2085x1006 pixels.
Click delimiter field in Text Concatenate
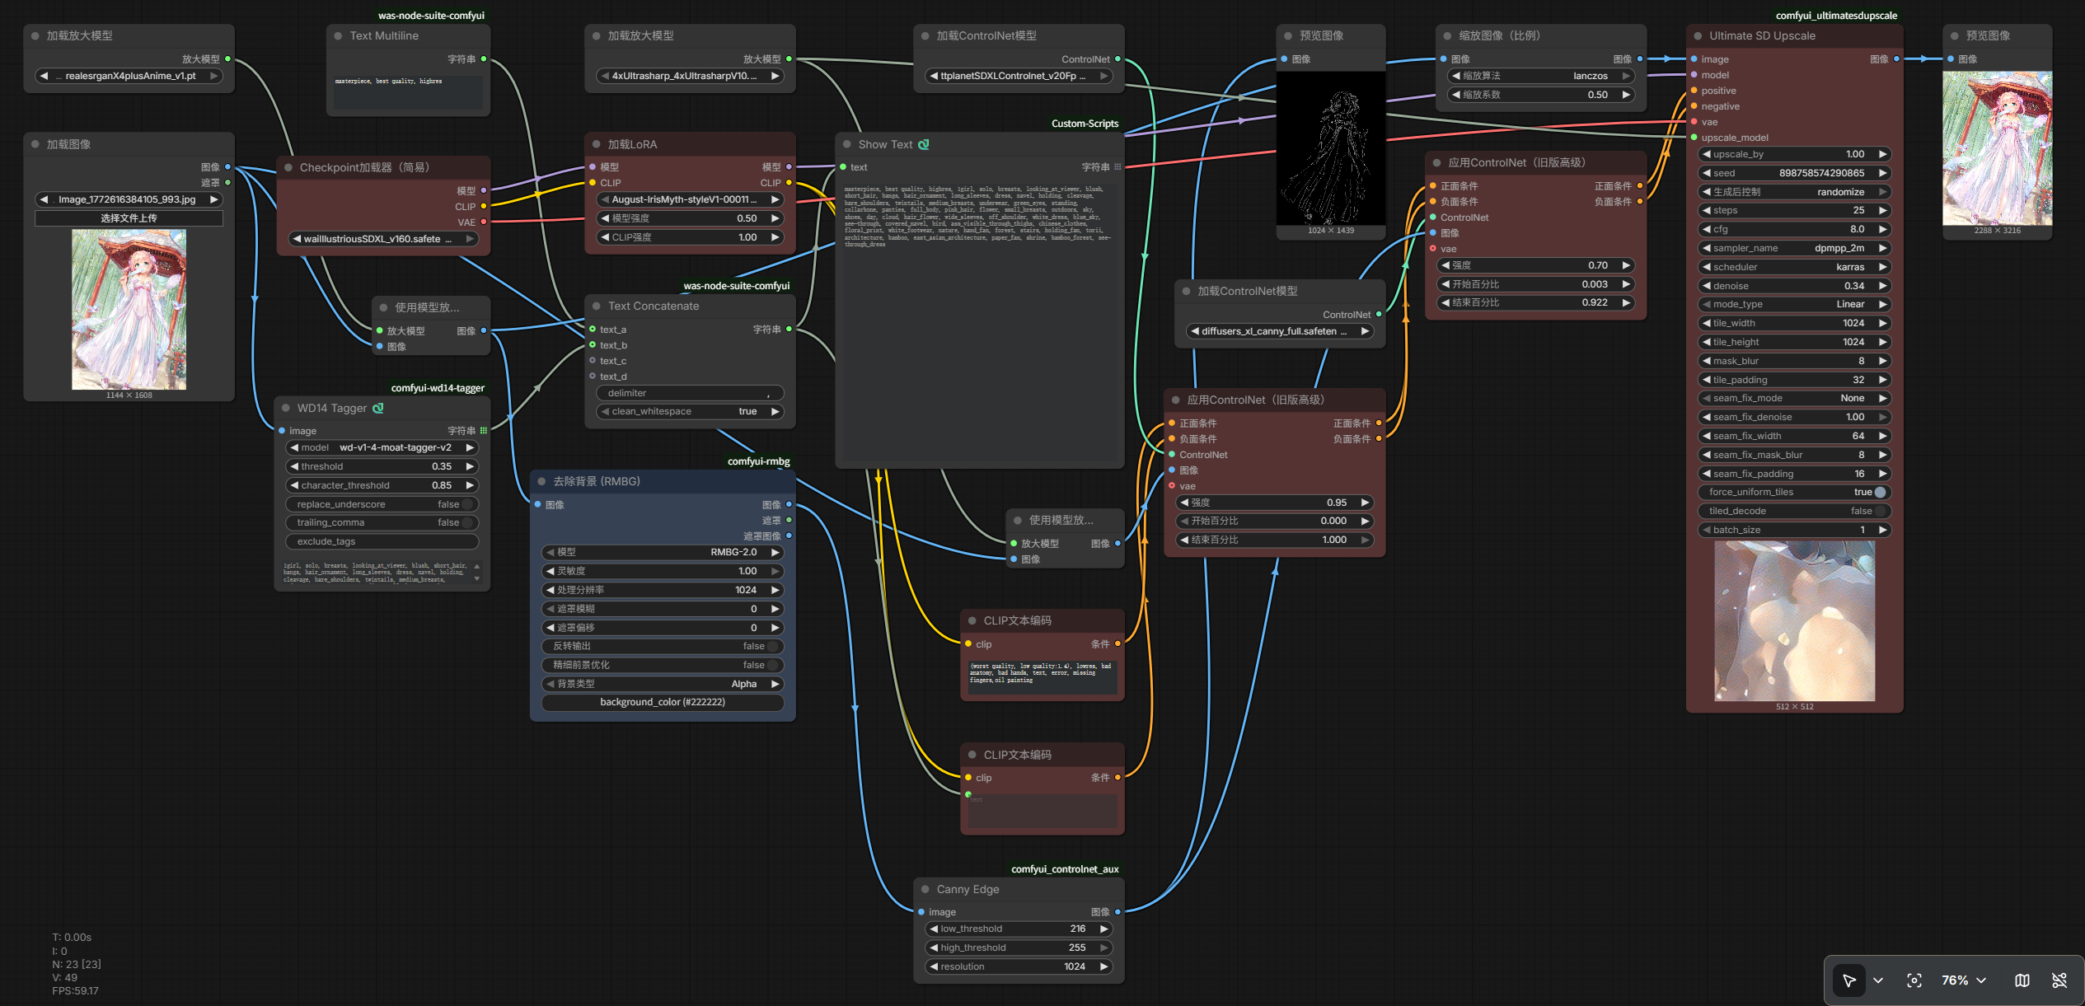[690, 393]
